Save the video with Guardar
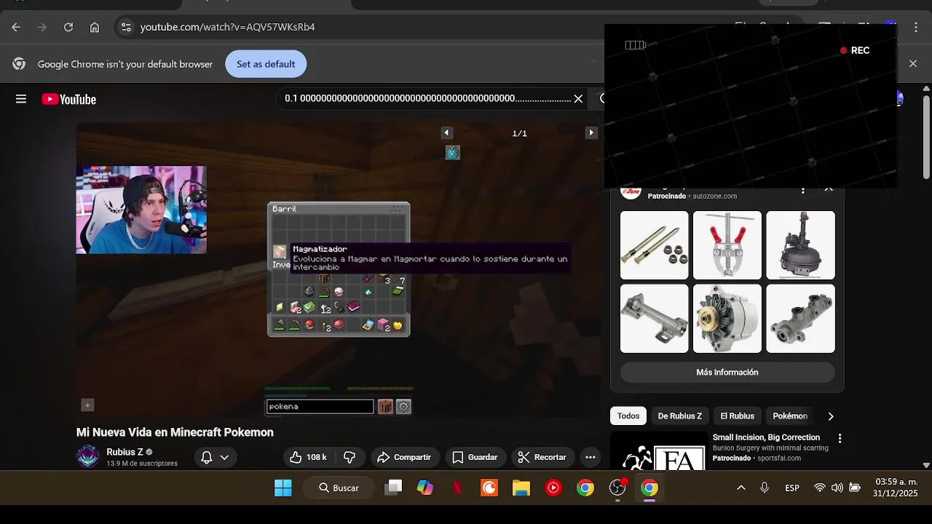Image resolution: width=932 pixels, height=524 pixels. click(475, 457)
